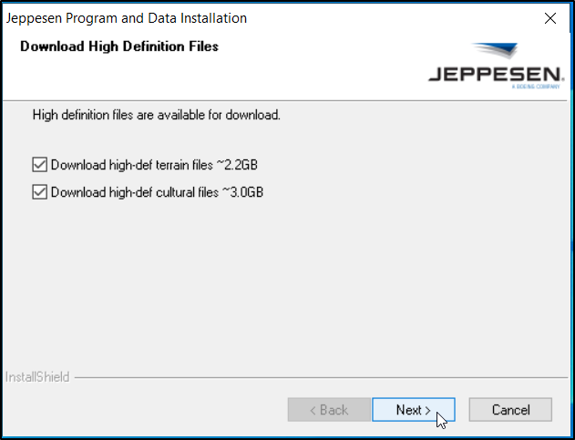Uncheck the high-def cultural files checkbox
The width and height of the screenshot is (575, 440).
(39, 192)
